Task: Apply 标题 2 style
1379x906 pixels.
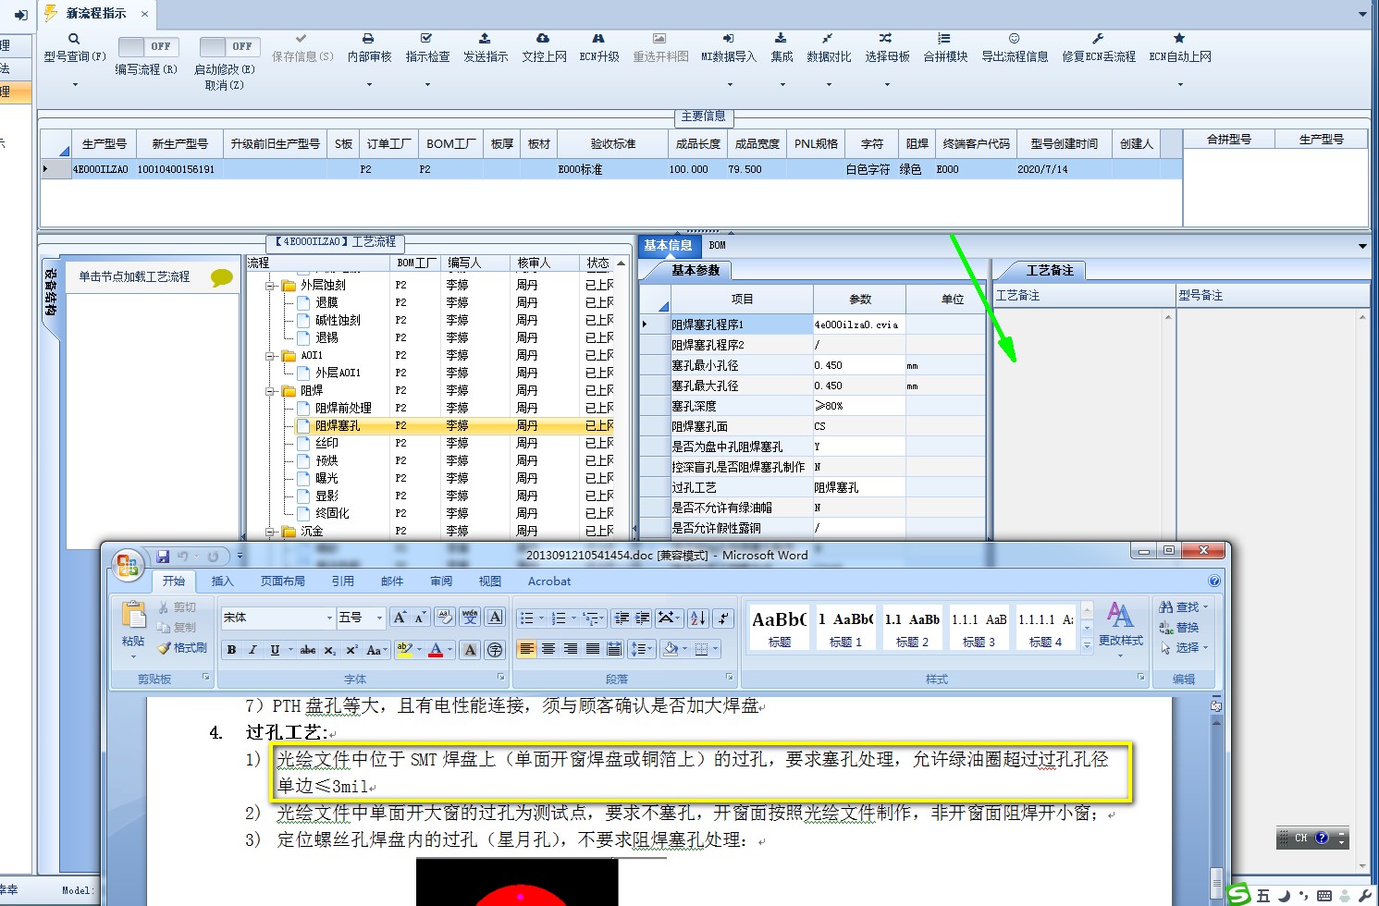Action: (x=913, y=627)
